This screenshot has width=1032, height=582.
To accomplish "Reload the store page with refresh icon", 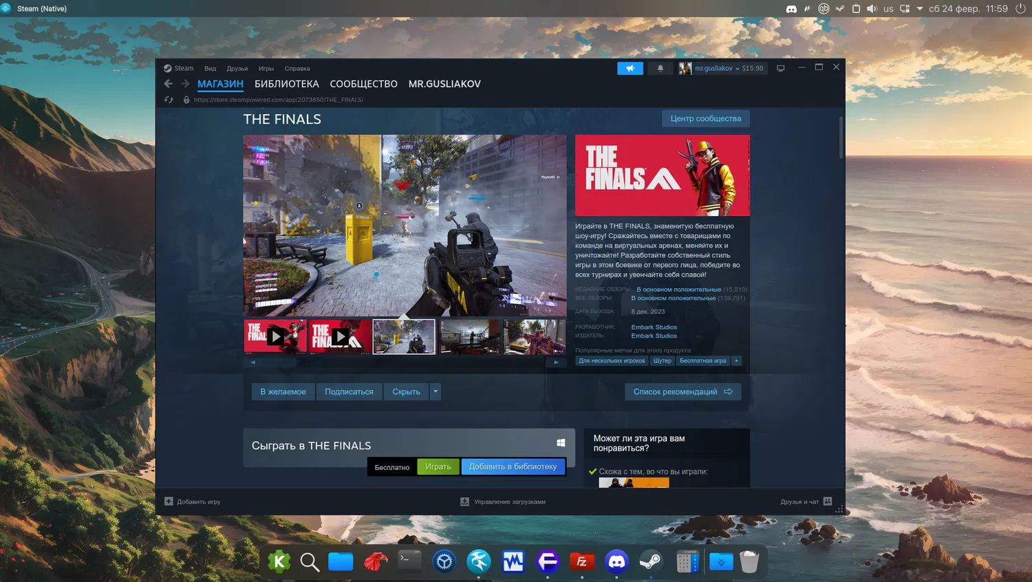I will (169, 100).
